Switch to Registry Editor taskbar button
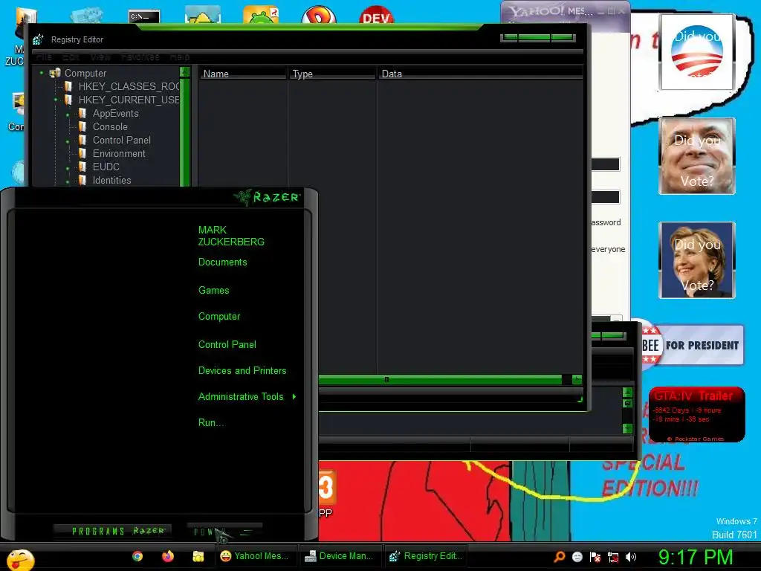This screenshot has width=761, height=571. point(427,556)
